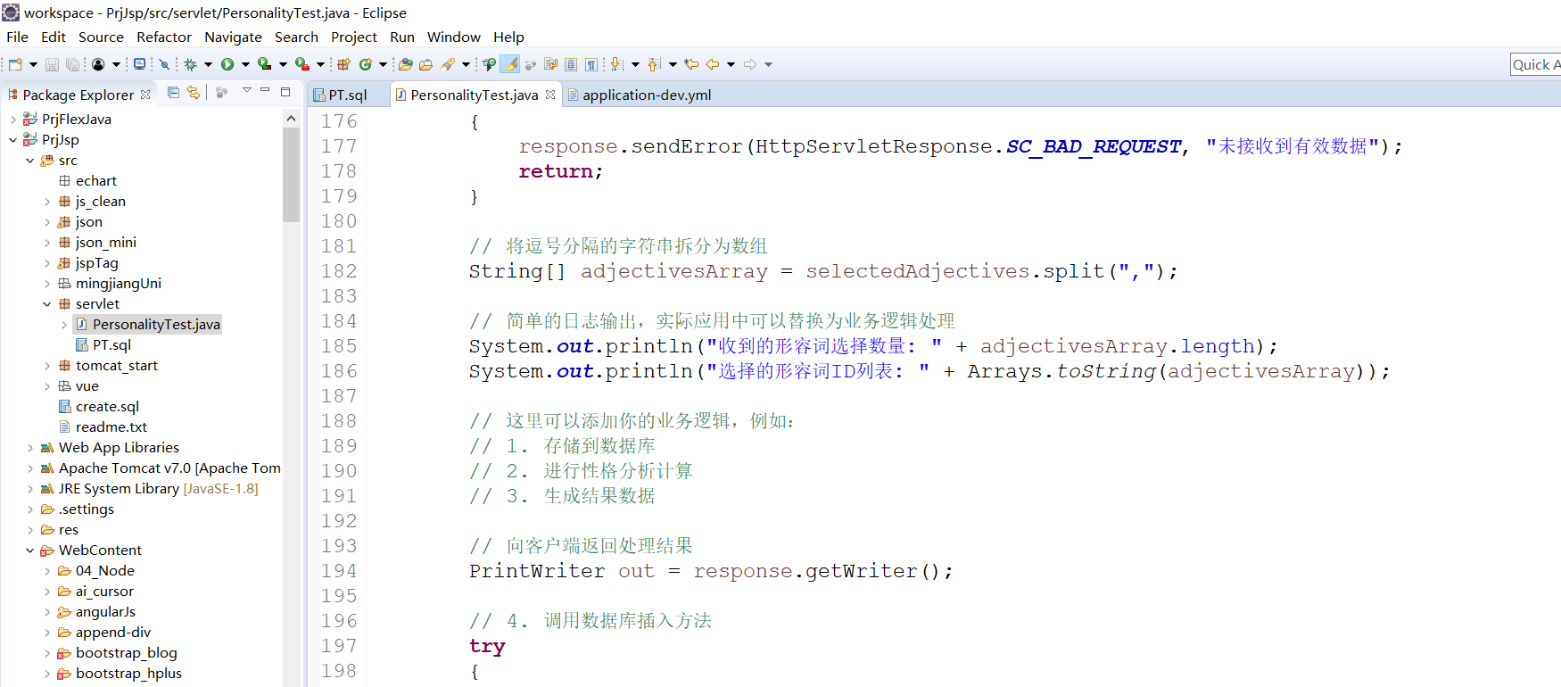Image resolution: width=1561 pixels, height=687 pixels.
Task: Toggle Show Whitespace Characters pilcrow icon
Action: point(591,64)
